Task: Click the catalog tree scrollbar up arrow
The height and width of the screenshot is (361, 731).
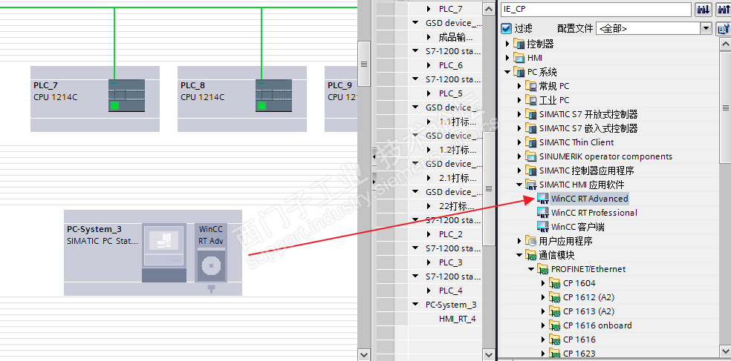Action: point(725,44)
